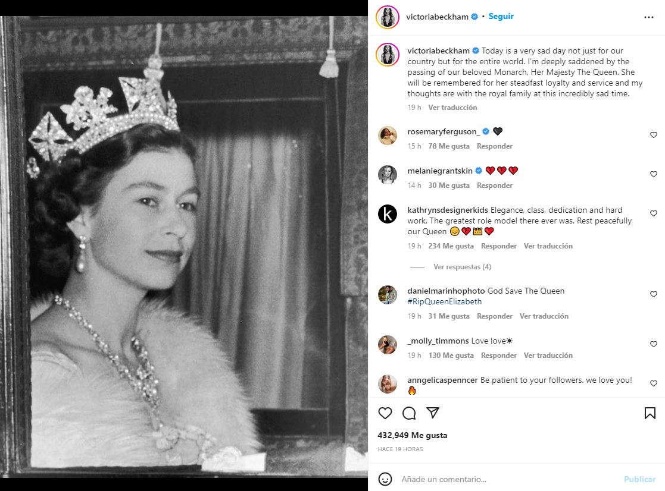This screenshot has width=665, height=491.
Task: Like melaniegrantskin's comment
Action: (654, 174)
